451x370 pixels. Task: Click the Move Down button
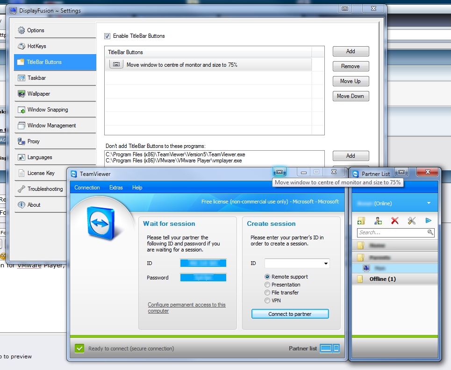[x=351, y=96]
